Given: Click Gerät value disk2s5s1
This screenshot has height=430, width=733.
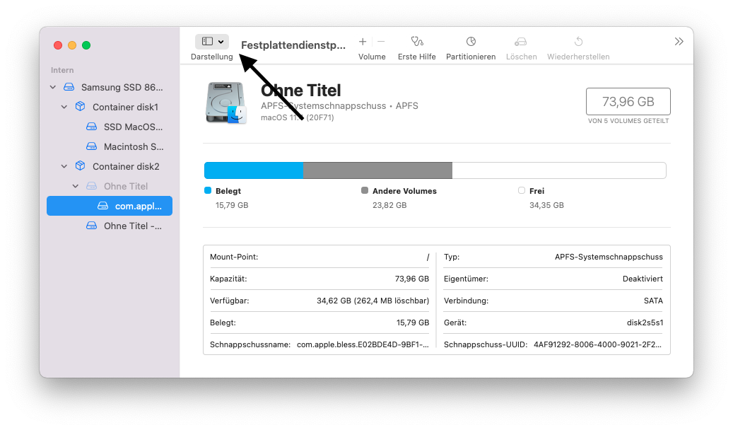Looking at the screenshot, I should (x=645, y=322).
